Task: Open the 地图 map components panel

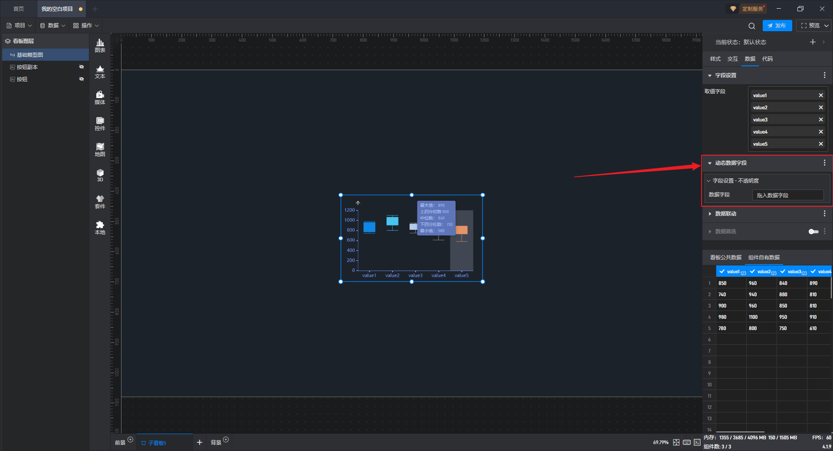Action: pyautogui.click(x=100, y=150)
